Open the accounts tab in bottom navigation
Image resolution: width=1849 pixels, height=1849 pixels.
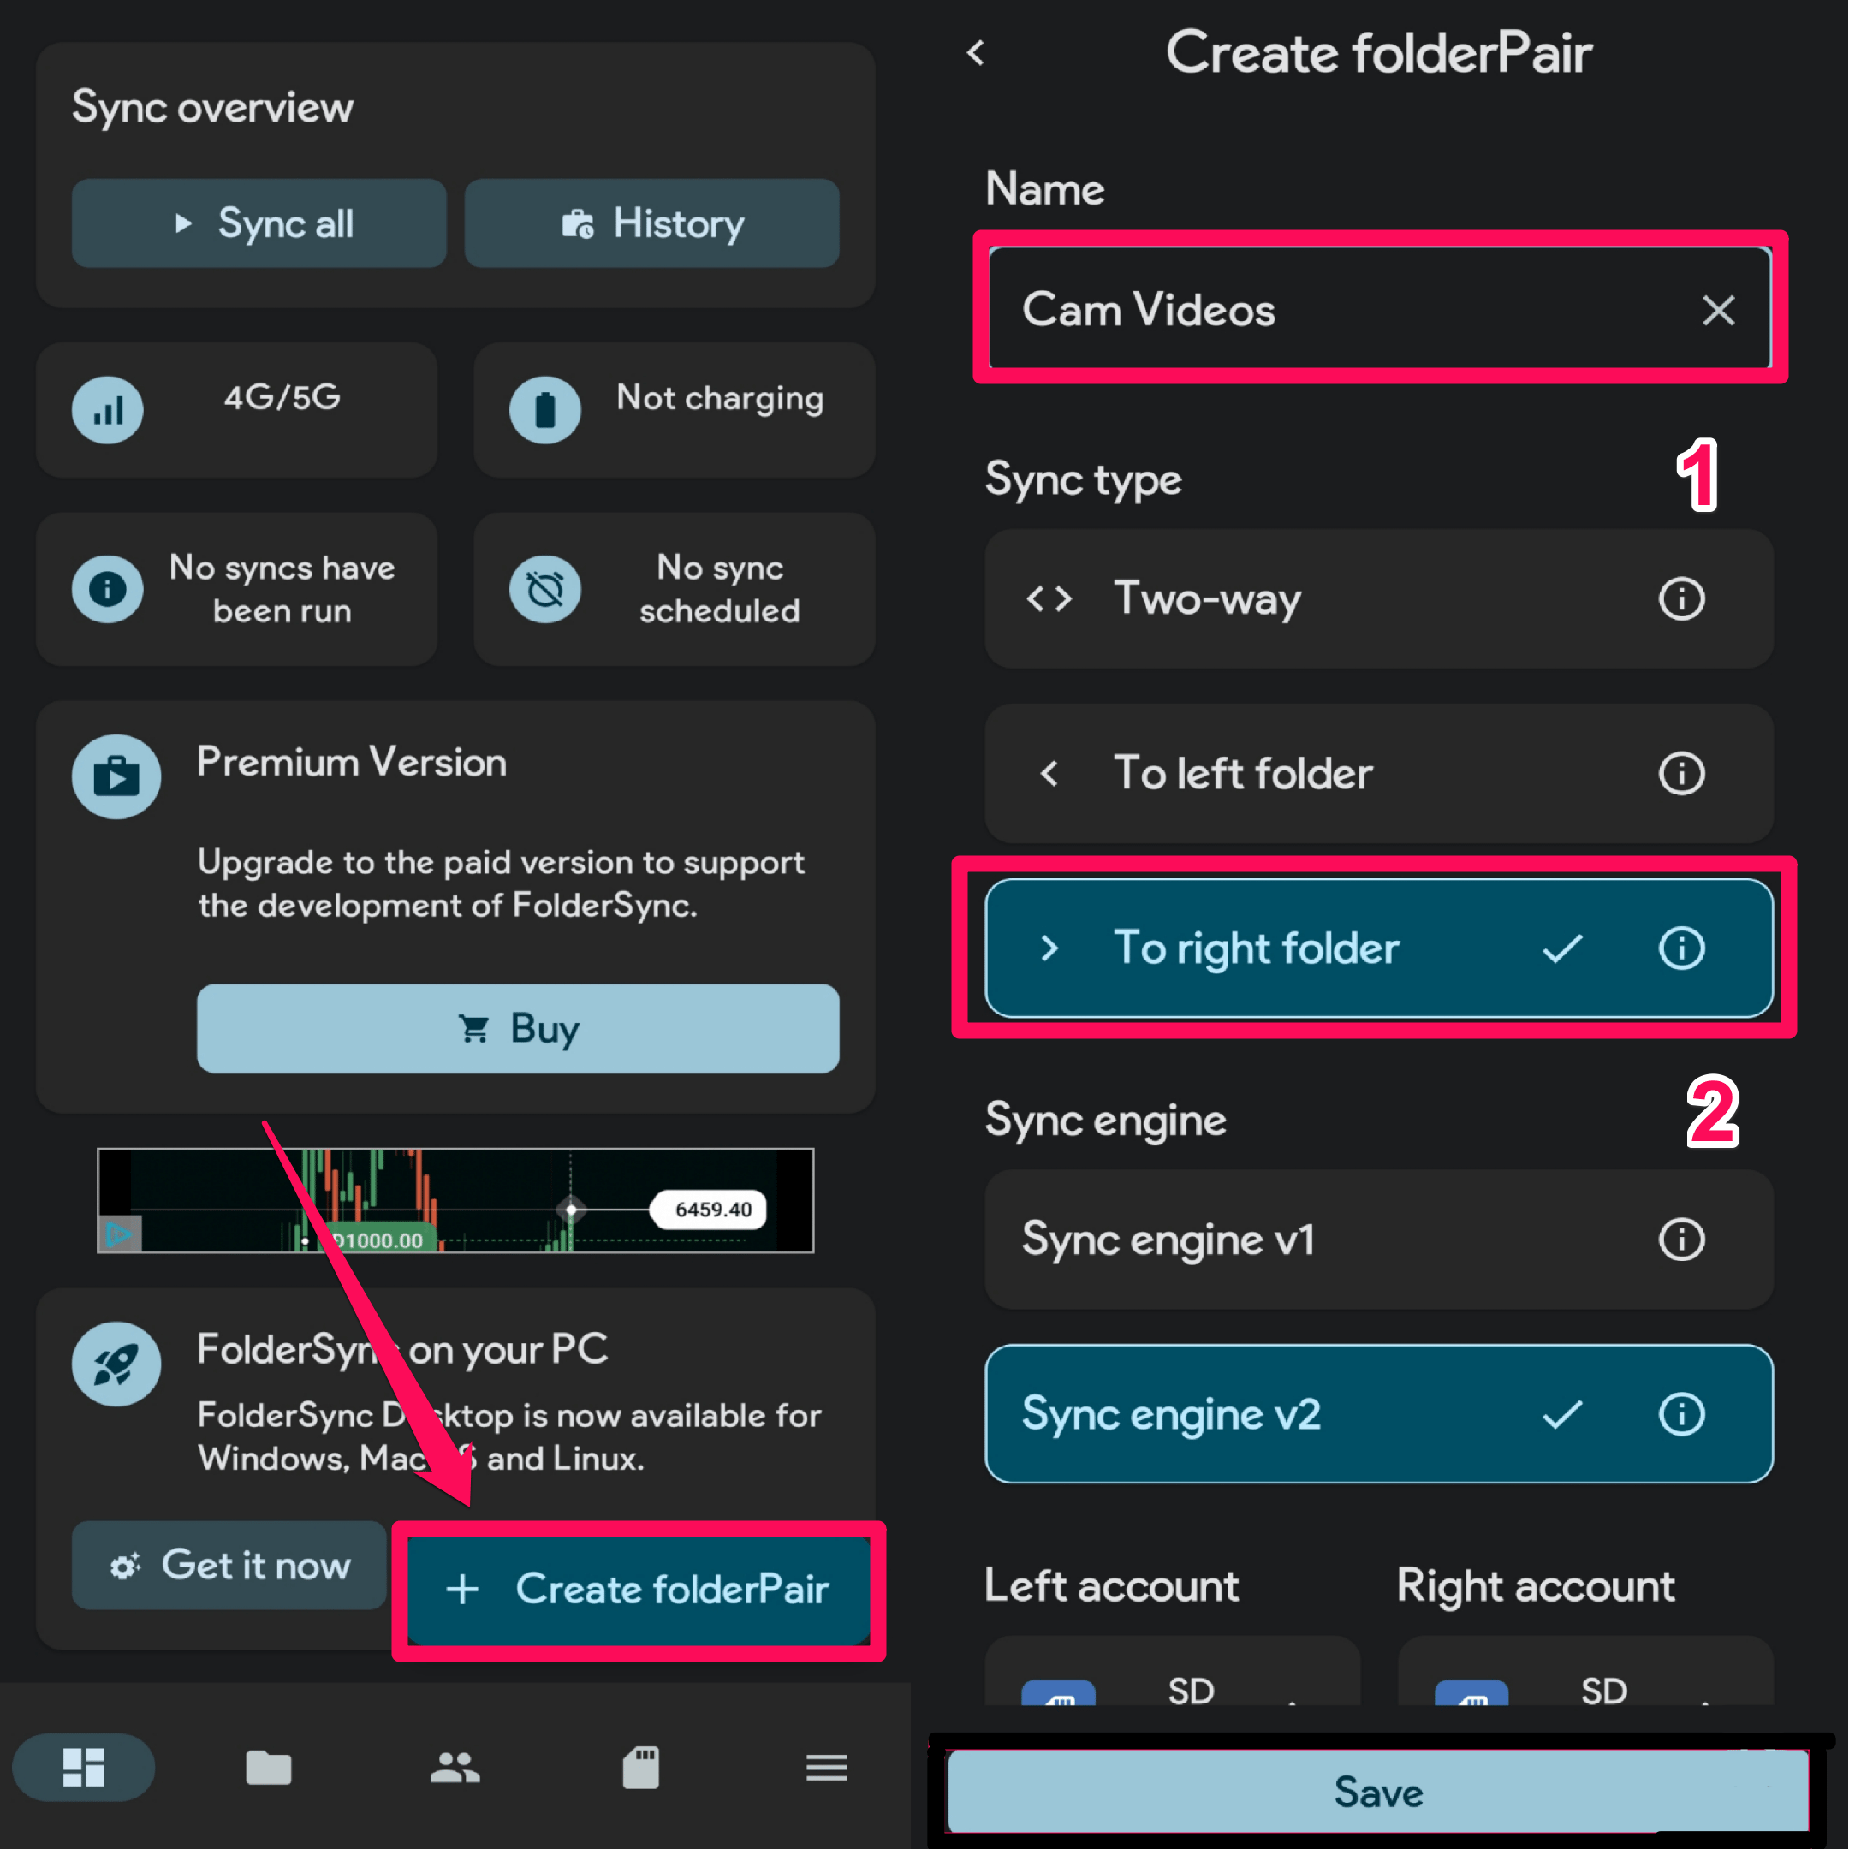tap(455, 1767)
